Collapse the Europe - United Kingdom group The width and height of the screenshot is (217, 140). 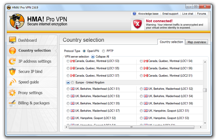pyautogui.click(x=68, y=83)
